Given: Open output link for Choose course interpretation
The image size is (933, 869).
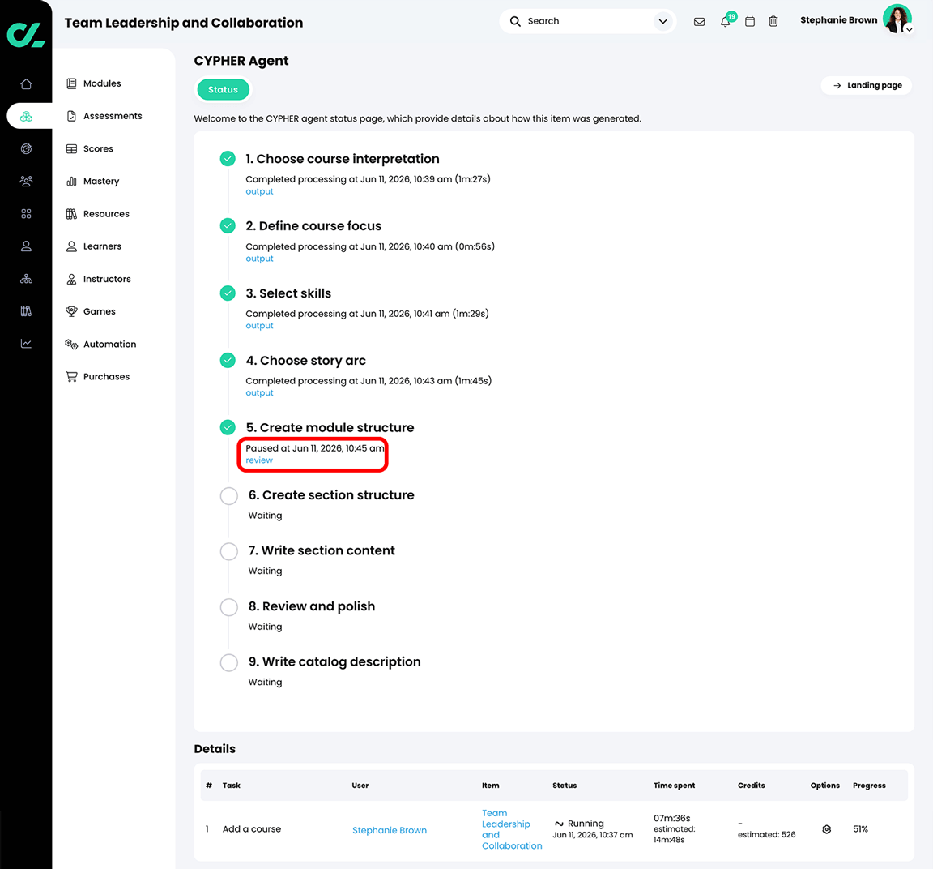Looking at the screenshot, I should (x=259, y=192).
